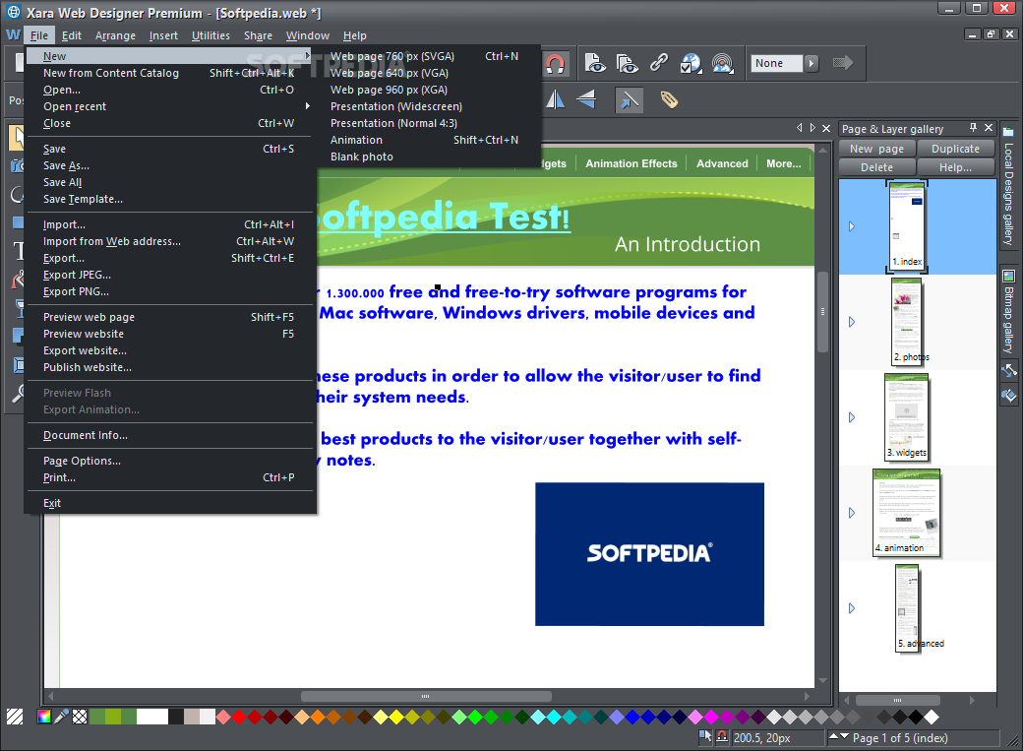Expand layers of page 1. index
This screenshot has height=751, width=1023.
[852, 226]
